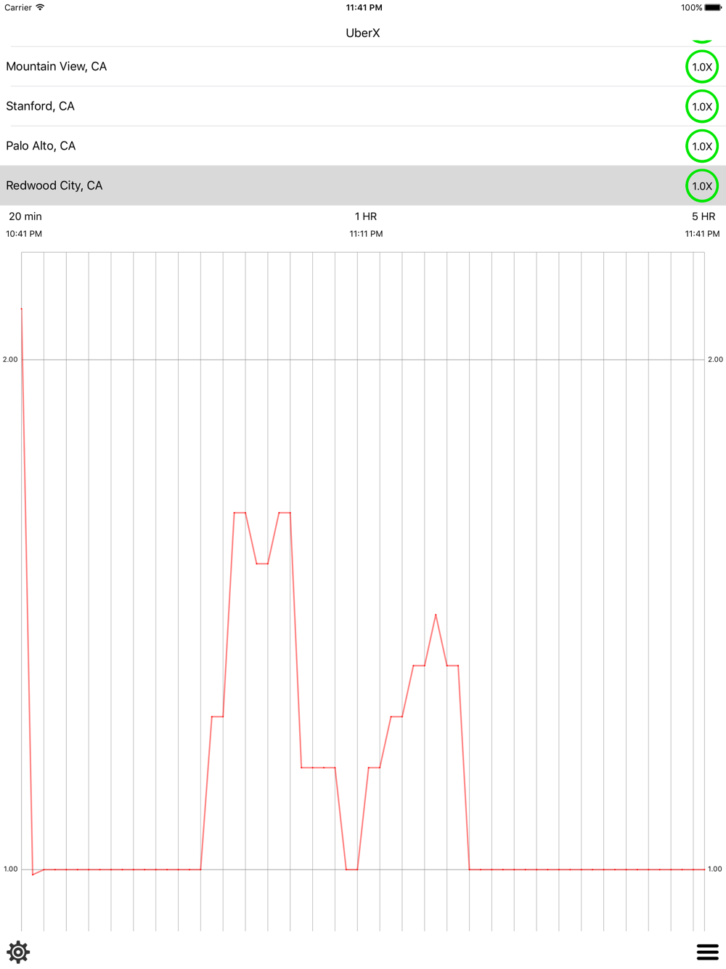Image resolution: width=726 pixels, height=969 pixels.
Task: Select the Palo Alto, CA row
Action: click(363, 146)
